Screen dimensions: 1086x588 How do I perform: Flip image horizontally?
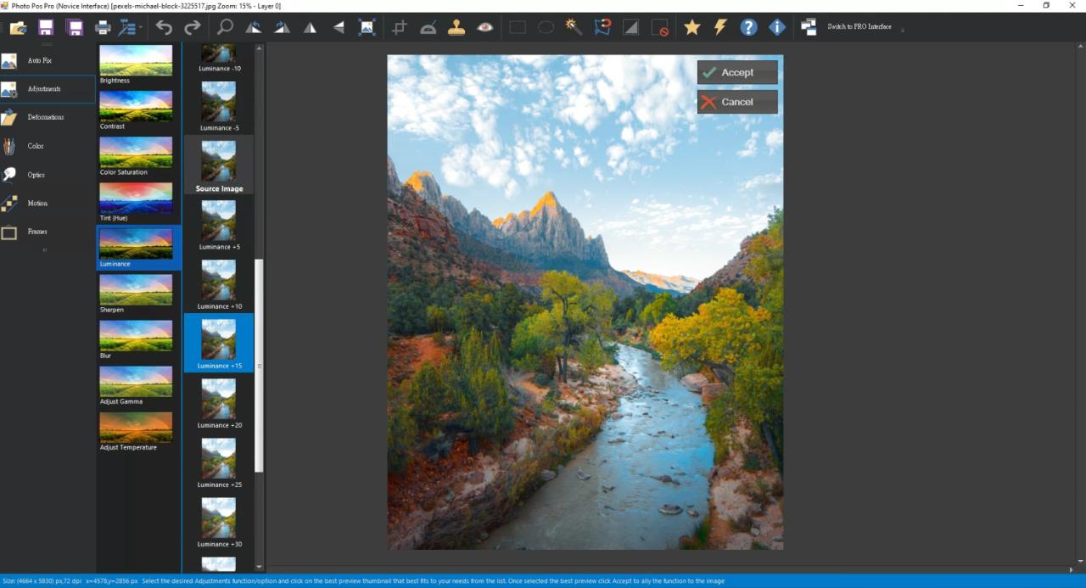[x=311, y=27]
